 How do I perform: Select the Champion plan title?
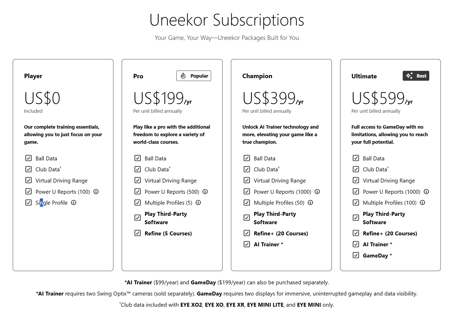pyautogui.click(x=257, y=76)
